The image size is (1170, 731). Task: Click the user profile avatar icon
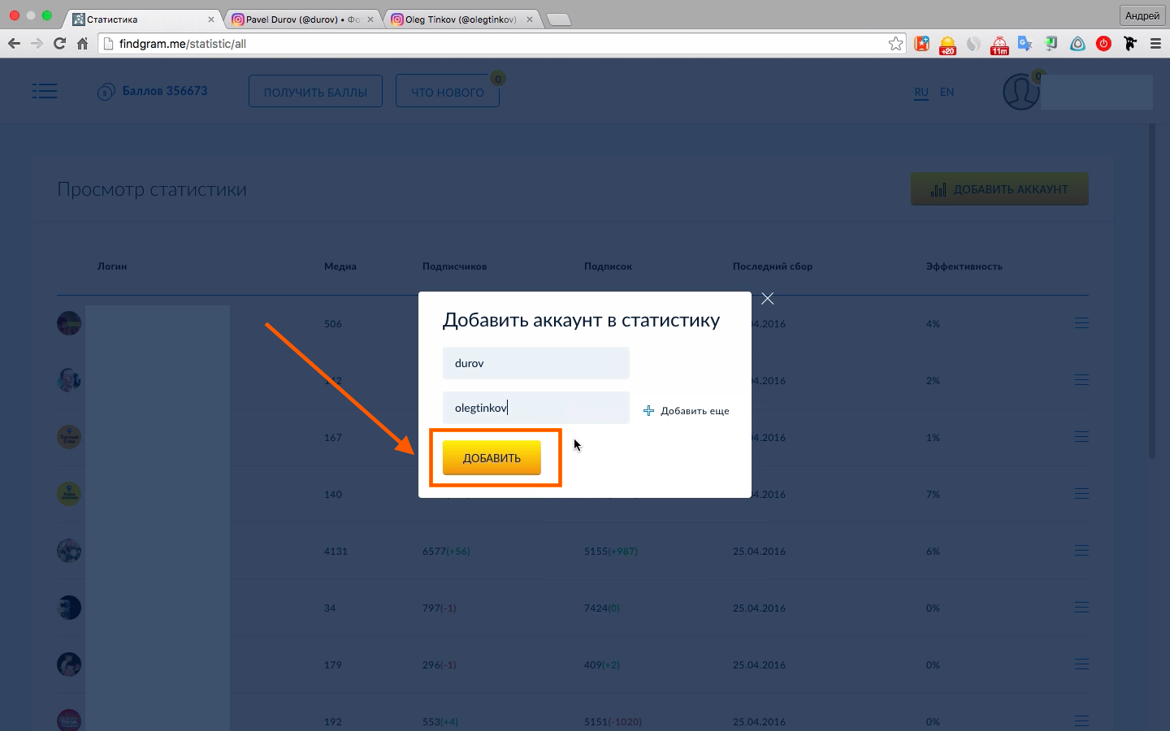[1020, 92]
